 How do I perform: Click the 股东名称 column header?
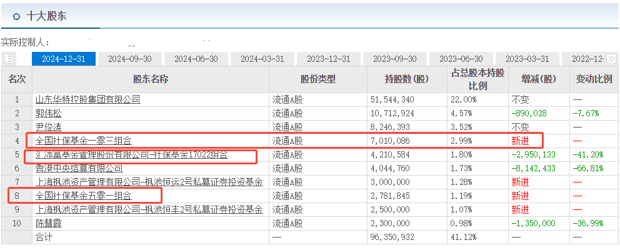151,79
